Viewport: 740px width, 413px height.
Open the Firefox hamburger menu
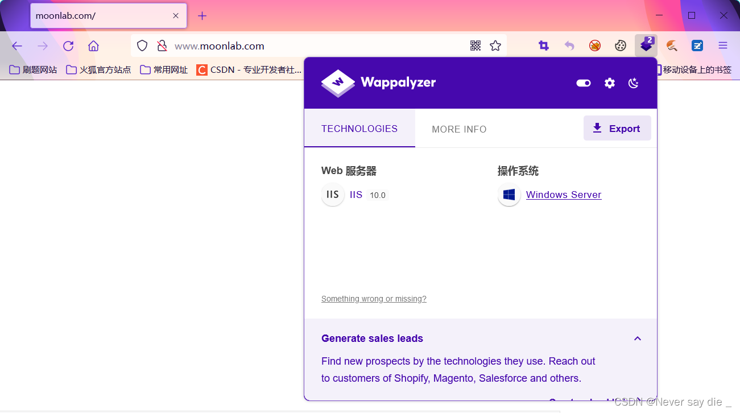(x=722, y=46)
